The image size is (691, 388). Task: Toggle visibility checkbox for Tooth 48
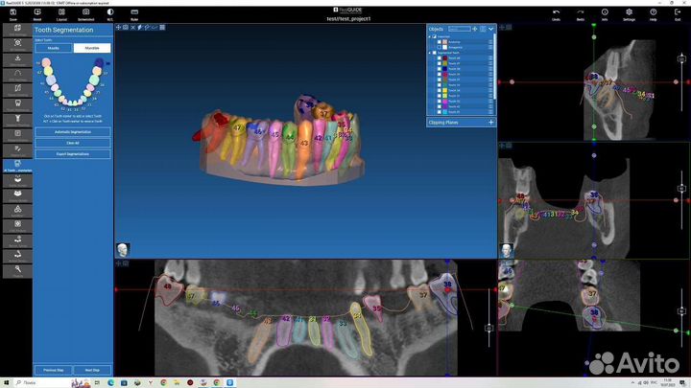[439, 58]
